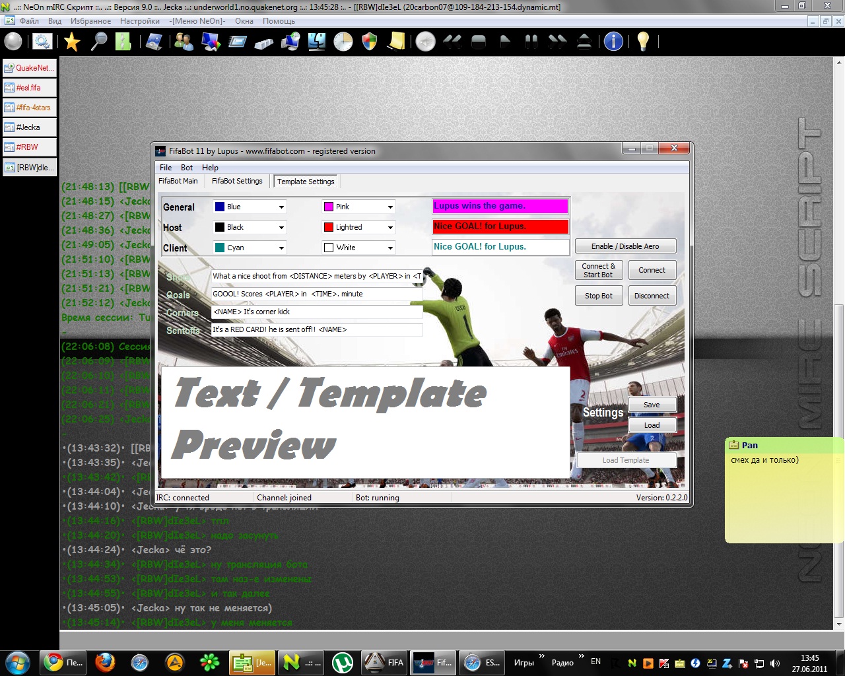The height and width of the screenshot is (676, 845).
Task: Click the FIFA taskbar button
Action: [x=384, y=662]
